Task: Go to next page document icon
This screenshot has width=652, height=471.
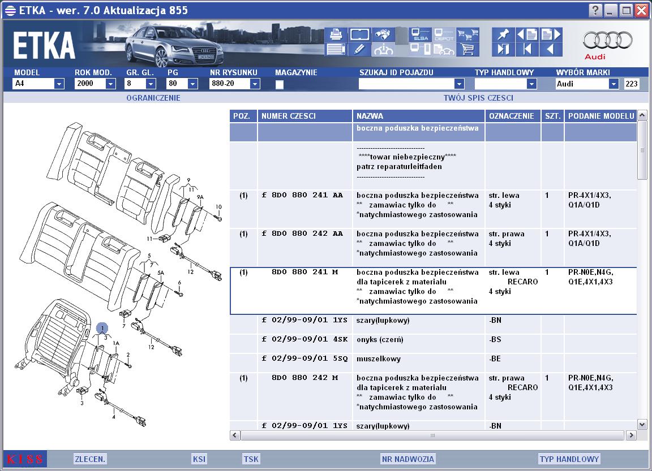Action: (x=551, y=34)
